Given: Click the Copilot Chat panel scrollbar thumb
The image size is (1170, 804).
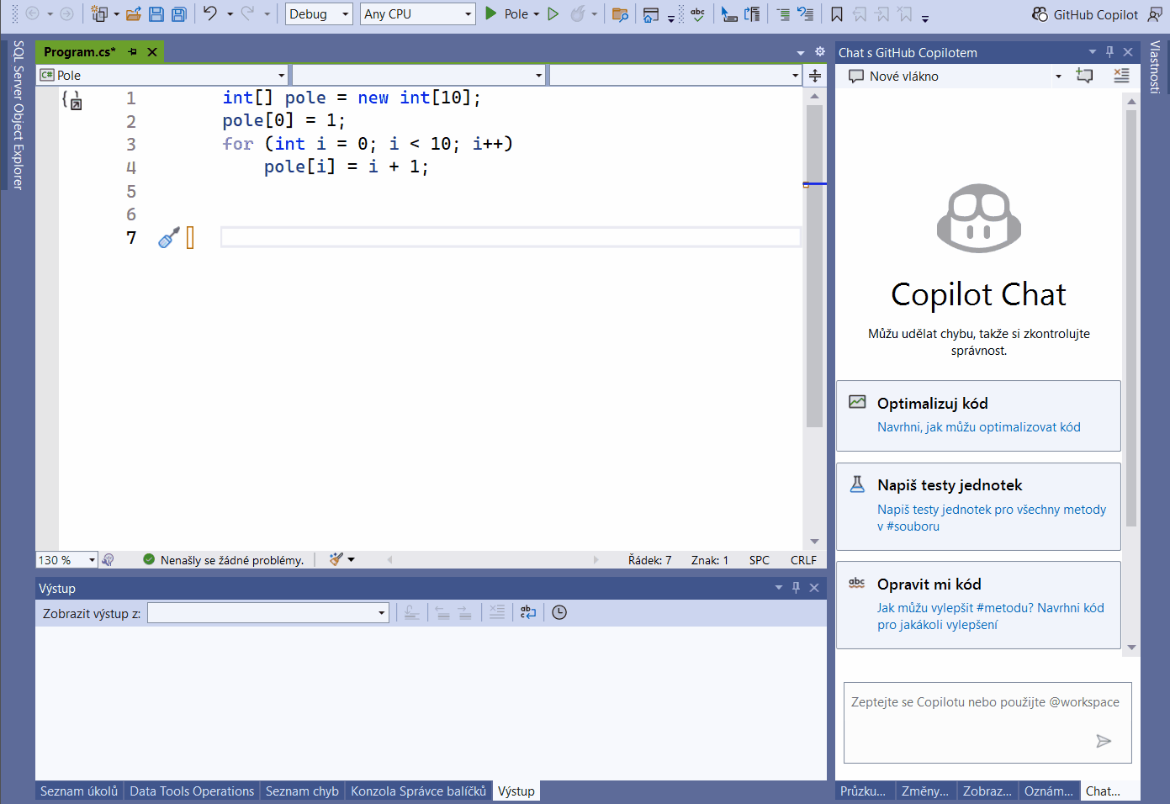Looking at the screenshot, I should point(1131,318).
